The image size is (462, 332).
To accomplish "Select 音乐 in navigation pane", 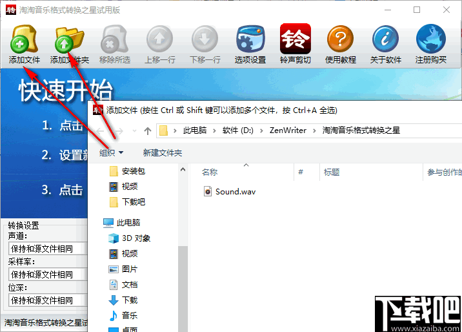I will pos(123,316).
